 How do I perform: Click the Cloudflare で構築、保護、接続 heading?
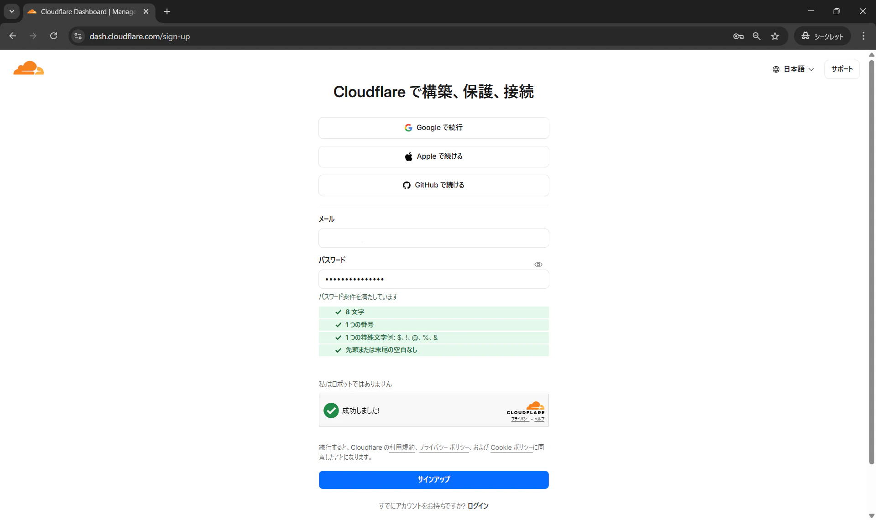click(433, 92)
